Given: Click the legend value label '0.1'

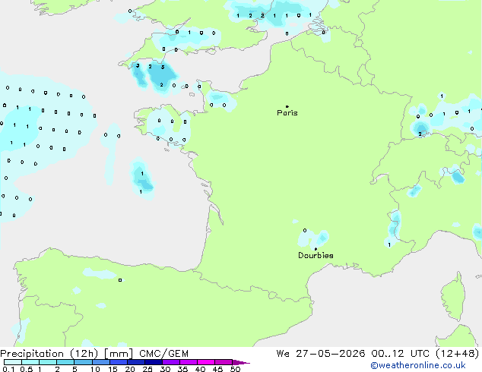Looking at the screenshot, I should (x=8, y=369).
